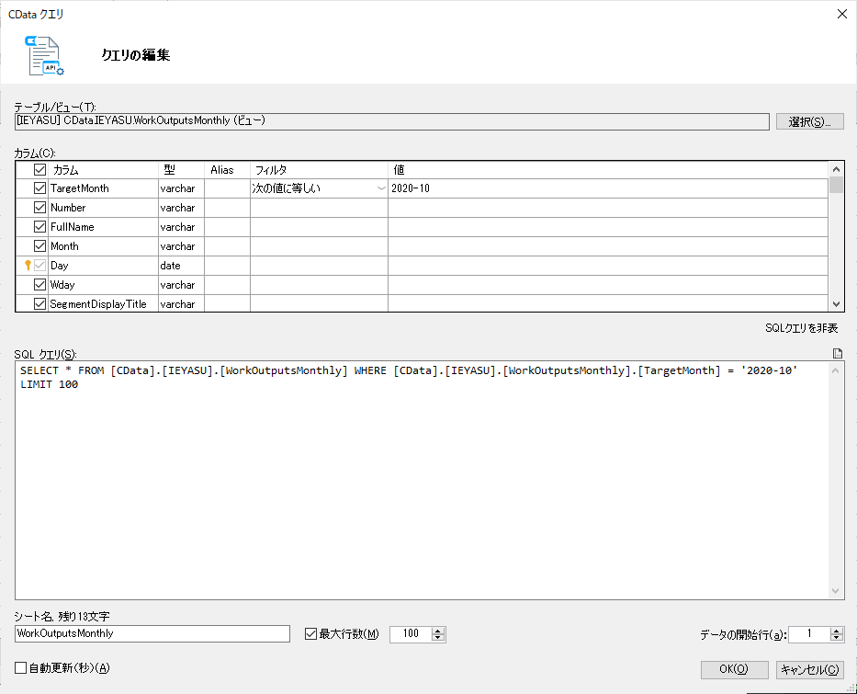Image resolution: width=857 pixels, height=694 pixels.
Task: Click the query edit document icon
Action: point(44,56)
